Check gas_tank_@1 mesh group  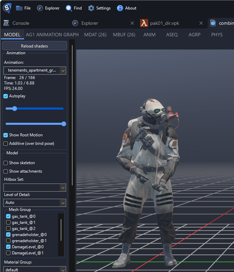point(8,222)
